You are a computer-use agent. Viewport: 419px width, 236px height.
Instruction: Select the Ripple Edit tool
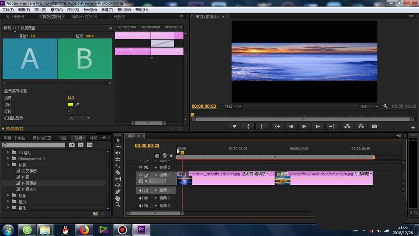pyautogui.click(x=118, y=153)
